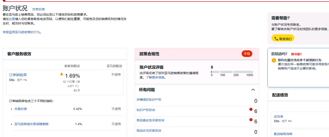Open the 配送前取消率 link
This screenshot has width=329, height=137.
pos(283,134)
